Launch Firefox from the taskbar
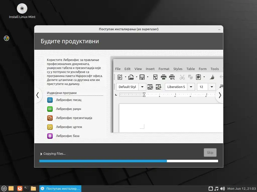257x192 pixels. point(20,188)
